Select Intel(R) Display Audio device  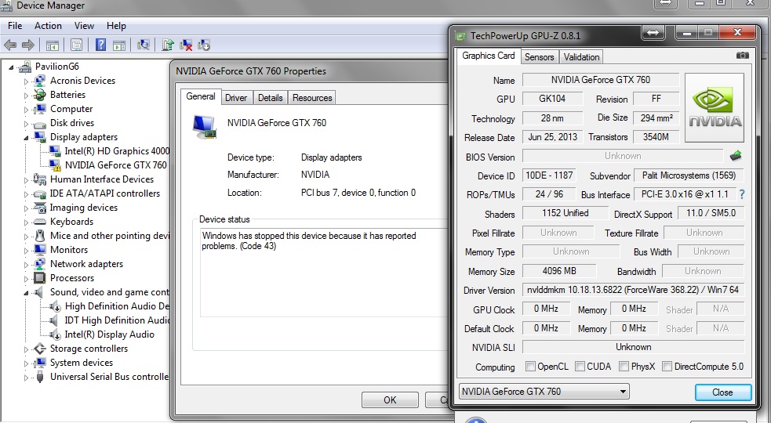pos(110,334)
